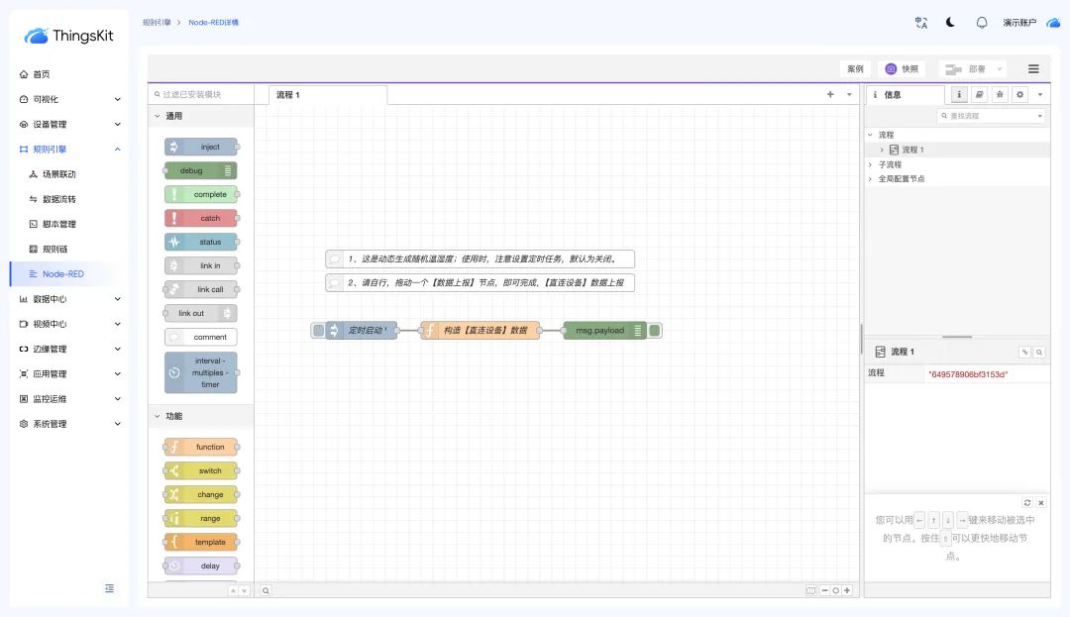Click the palette filter search field
Image resolution: width=1070 pixels, height=617 pixels.
[200, 94]
